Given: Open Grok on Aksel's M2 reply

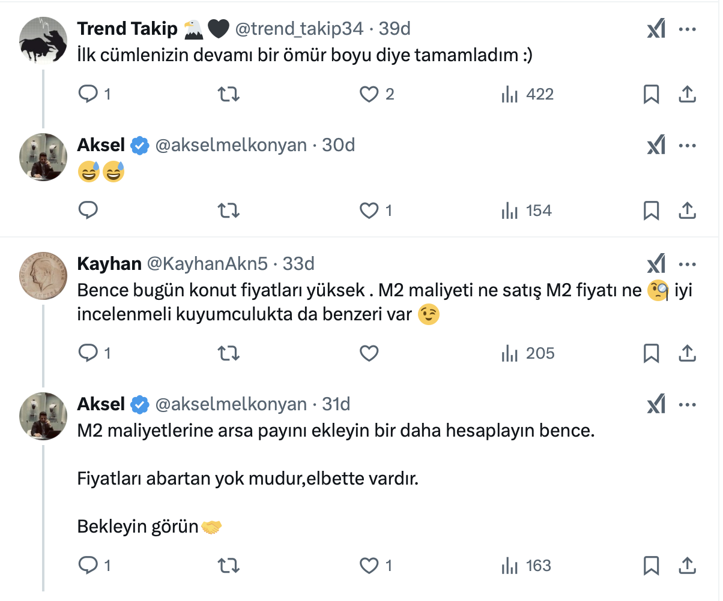Looking at the screenshot, I should pyautogui.click(x=656, y=405).
